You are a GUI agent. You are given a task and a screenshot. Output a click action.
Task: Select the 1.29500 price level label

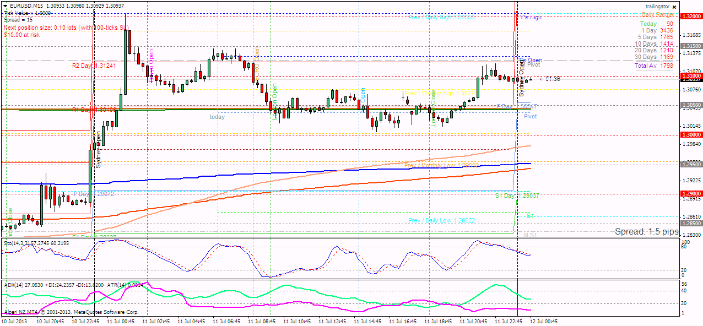[690, 164]
